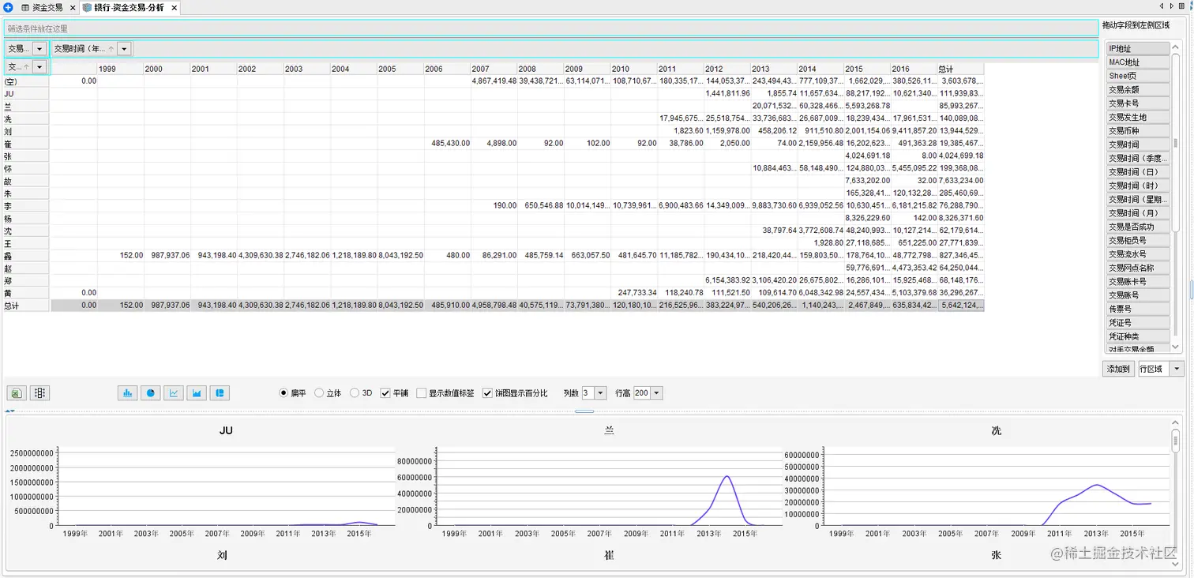Close the 银行-资金交易-分析 tab
The height and width of the screenshot is (578, 1194).
pyautogui.click(x=173, y=8)
